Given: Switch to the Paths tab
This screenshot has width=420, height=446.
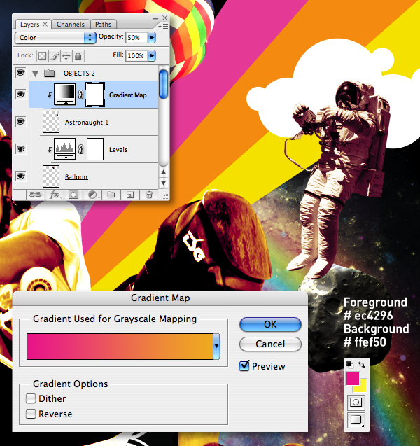Looking at the screenshot, I should [x=103, y=25].
